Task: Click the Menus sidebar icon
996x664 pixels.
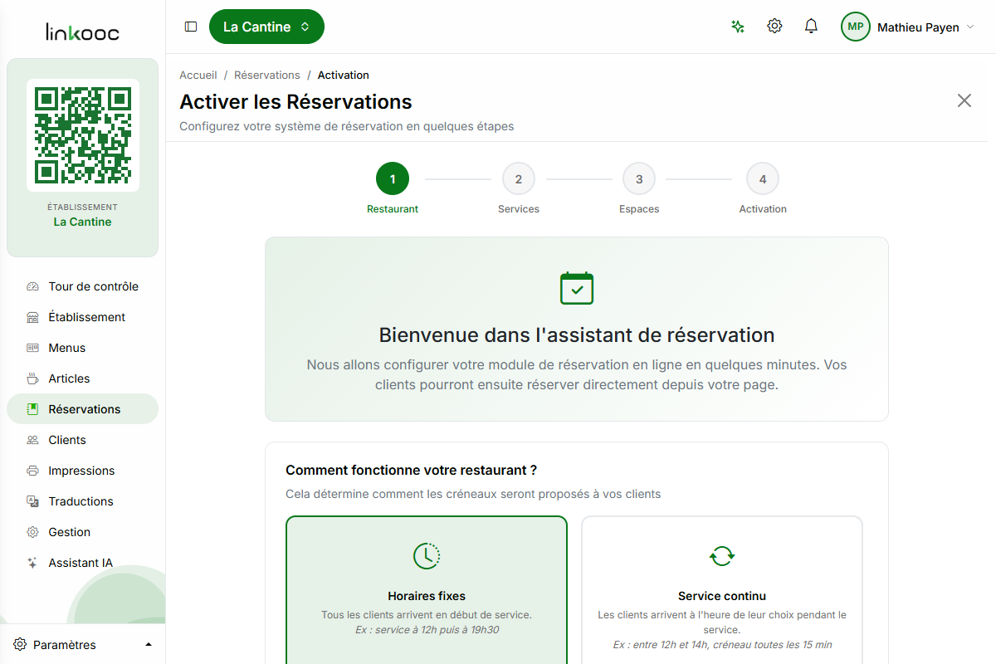Action: tap(32, 348)
